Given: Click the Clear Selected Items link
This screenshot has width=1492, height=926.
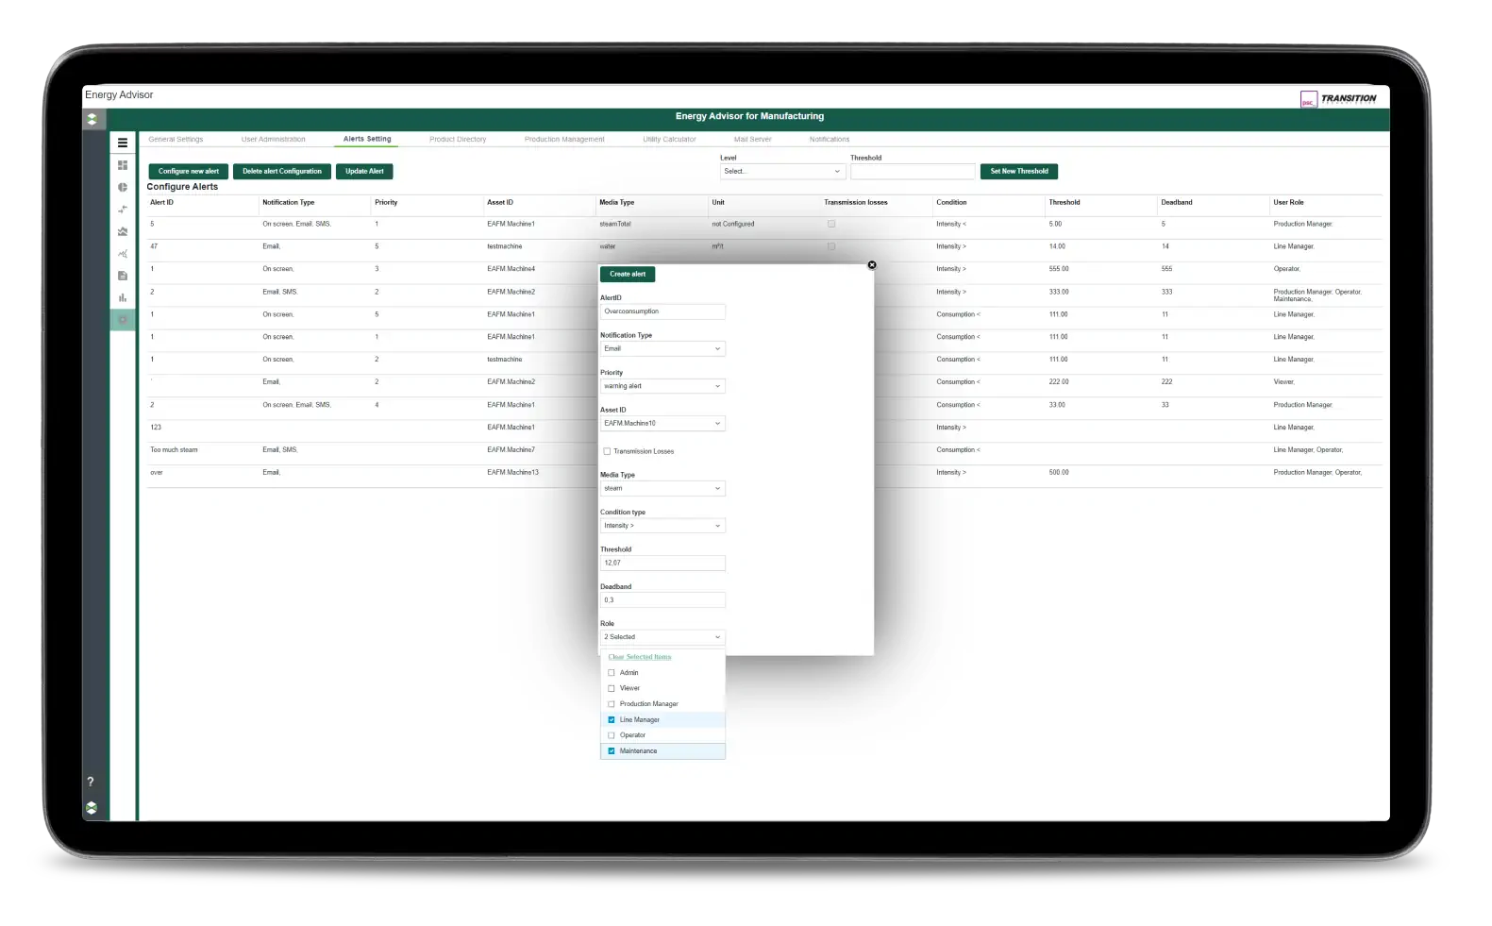Looking at the screenshot, I should click(640, 657).
